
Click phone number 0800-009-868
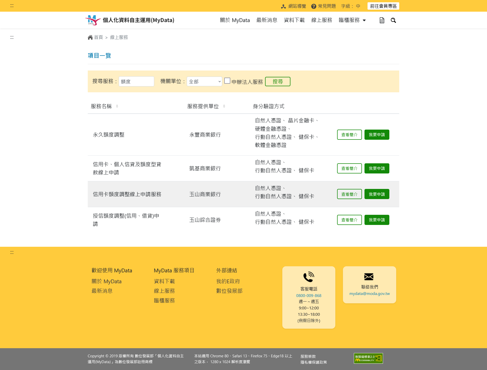[309, 295]
